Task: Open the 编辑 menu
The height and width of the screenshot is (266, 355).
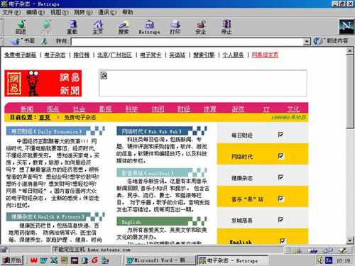Action: [x=35, y=12]
